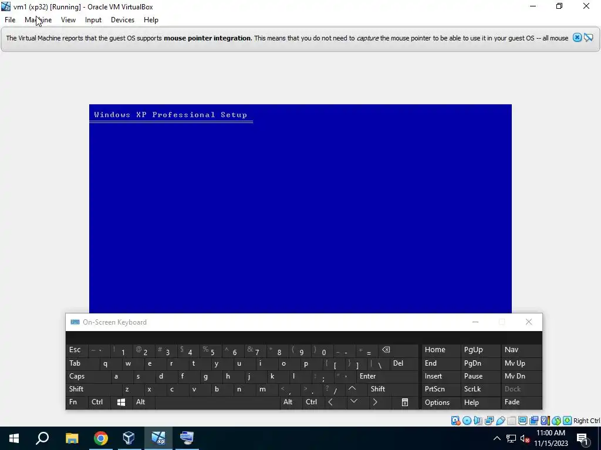Open the View menu
Viewport: 601px width, 450px height.
tap(68, 20)
